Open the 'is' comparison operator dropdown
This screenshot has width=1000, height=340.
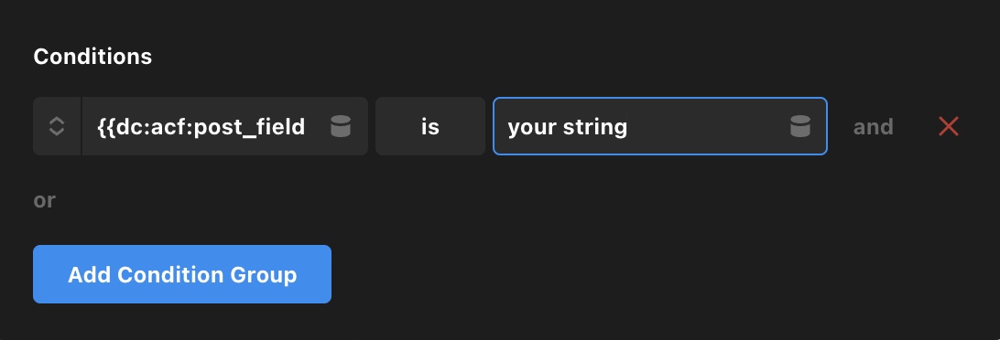click(430, 126)
